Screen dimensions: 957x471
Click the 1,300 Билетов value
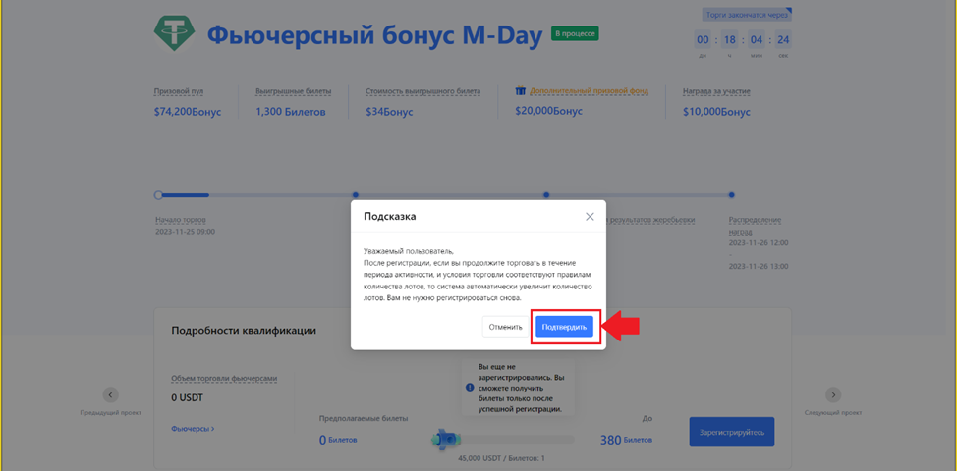click(x=291, y=112)
